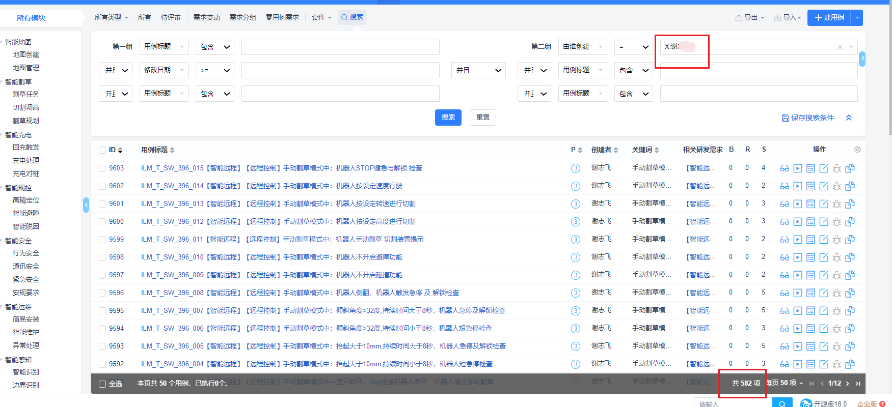This screenshot has height=407, width=892.
Task: Switch to the 需求分组 tab
Action: pos(243,17)
